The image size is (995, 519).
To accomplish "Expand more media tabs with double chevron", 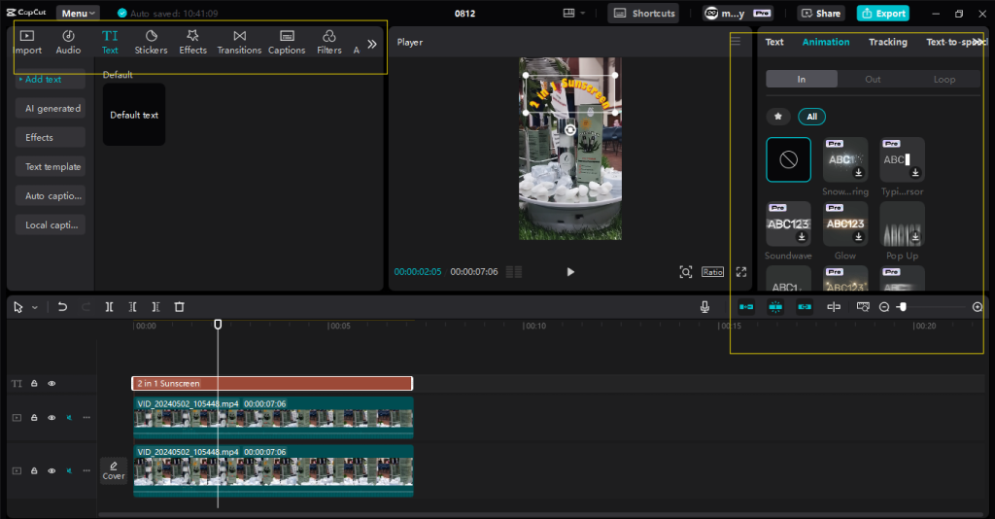I will (x=371, y=44).
